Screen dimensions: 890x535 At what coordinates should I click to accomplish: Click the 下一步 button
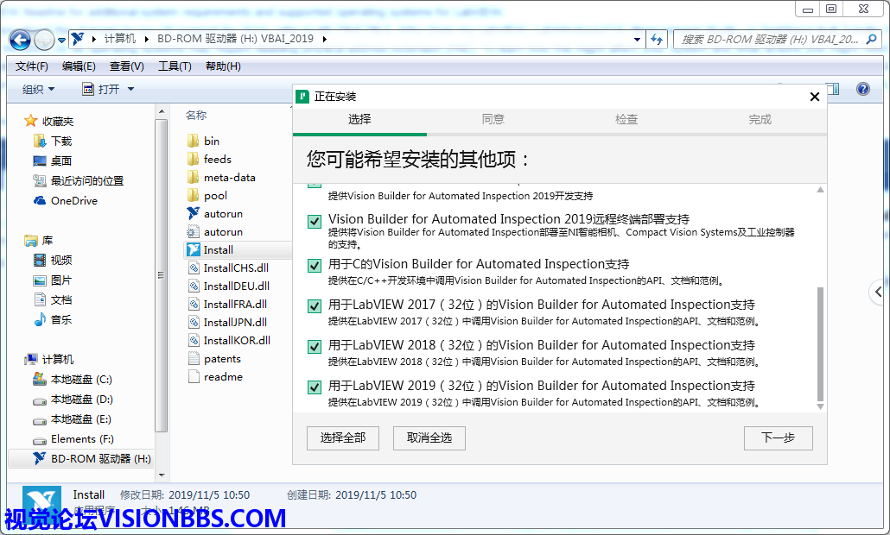click(778, 438)
